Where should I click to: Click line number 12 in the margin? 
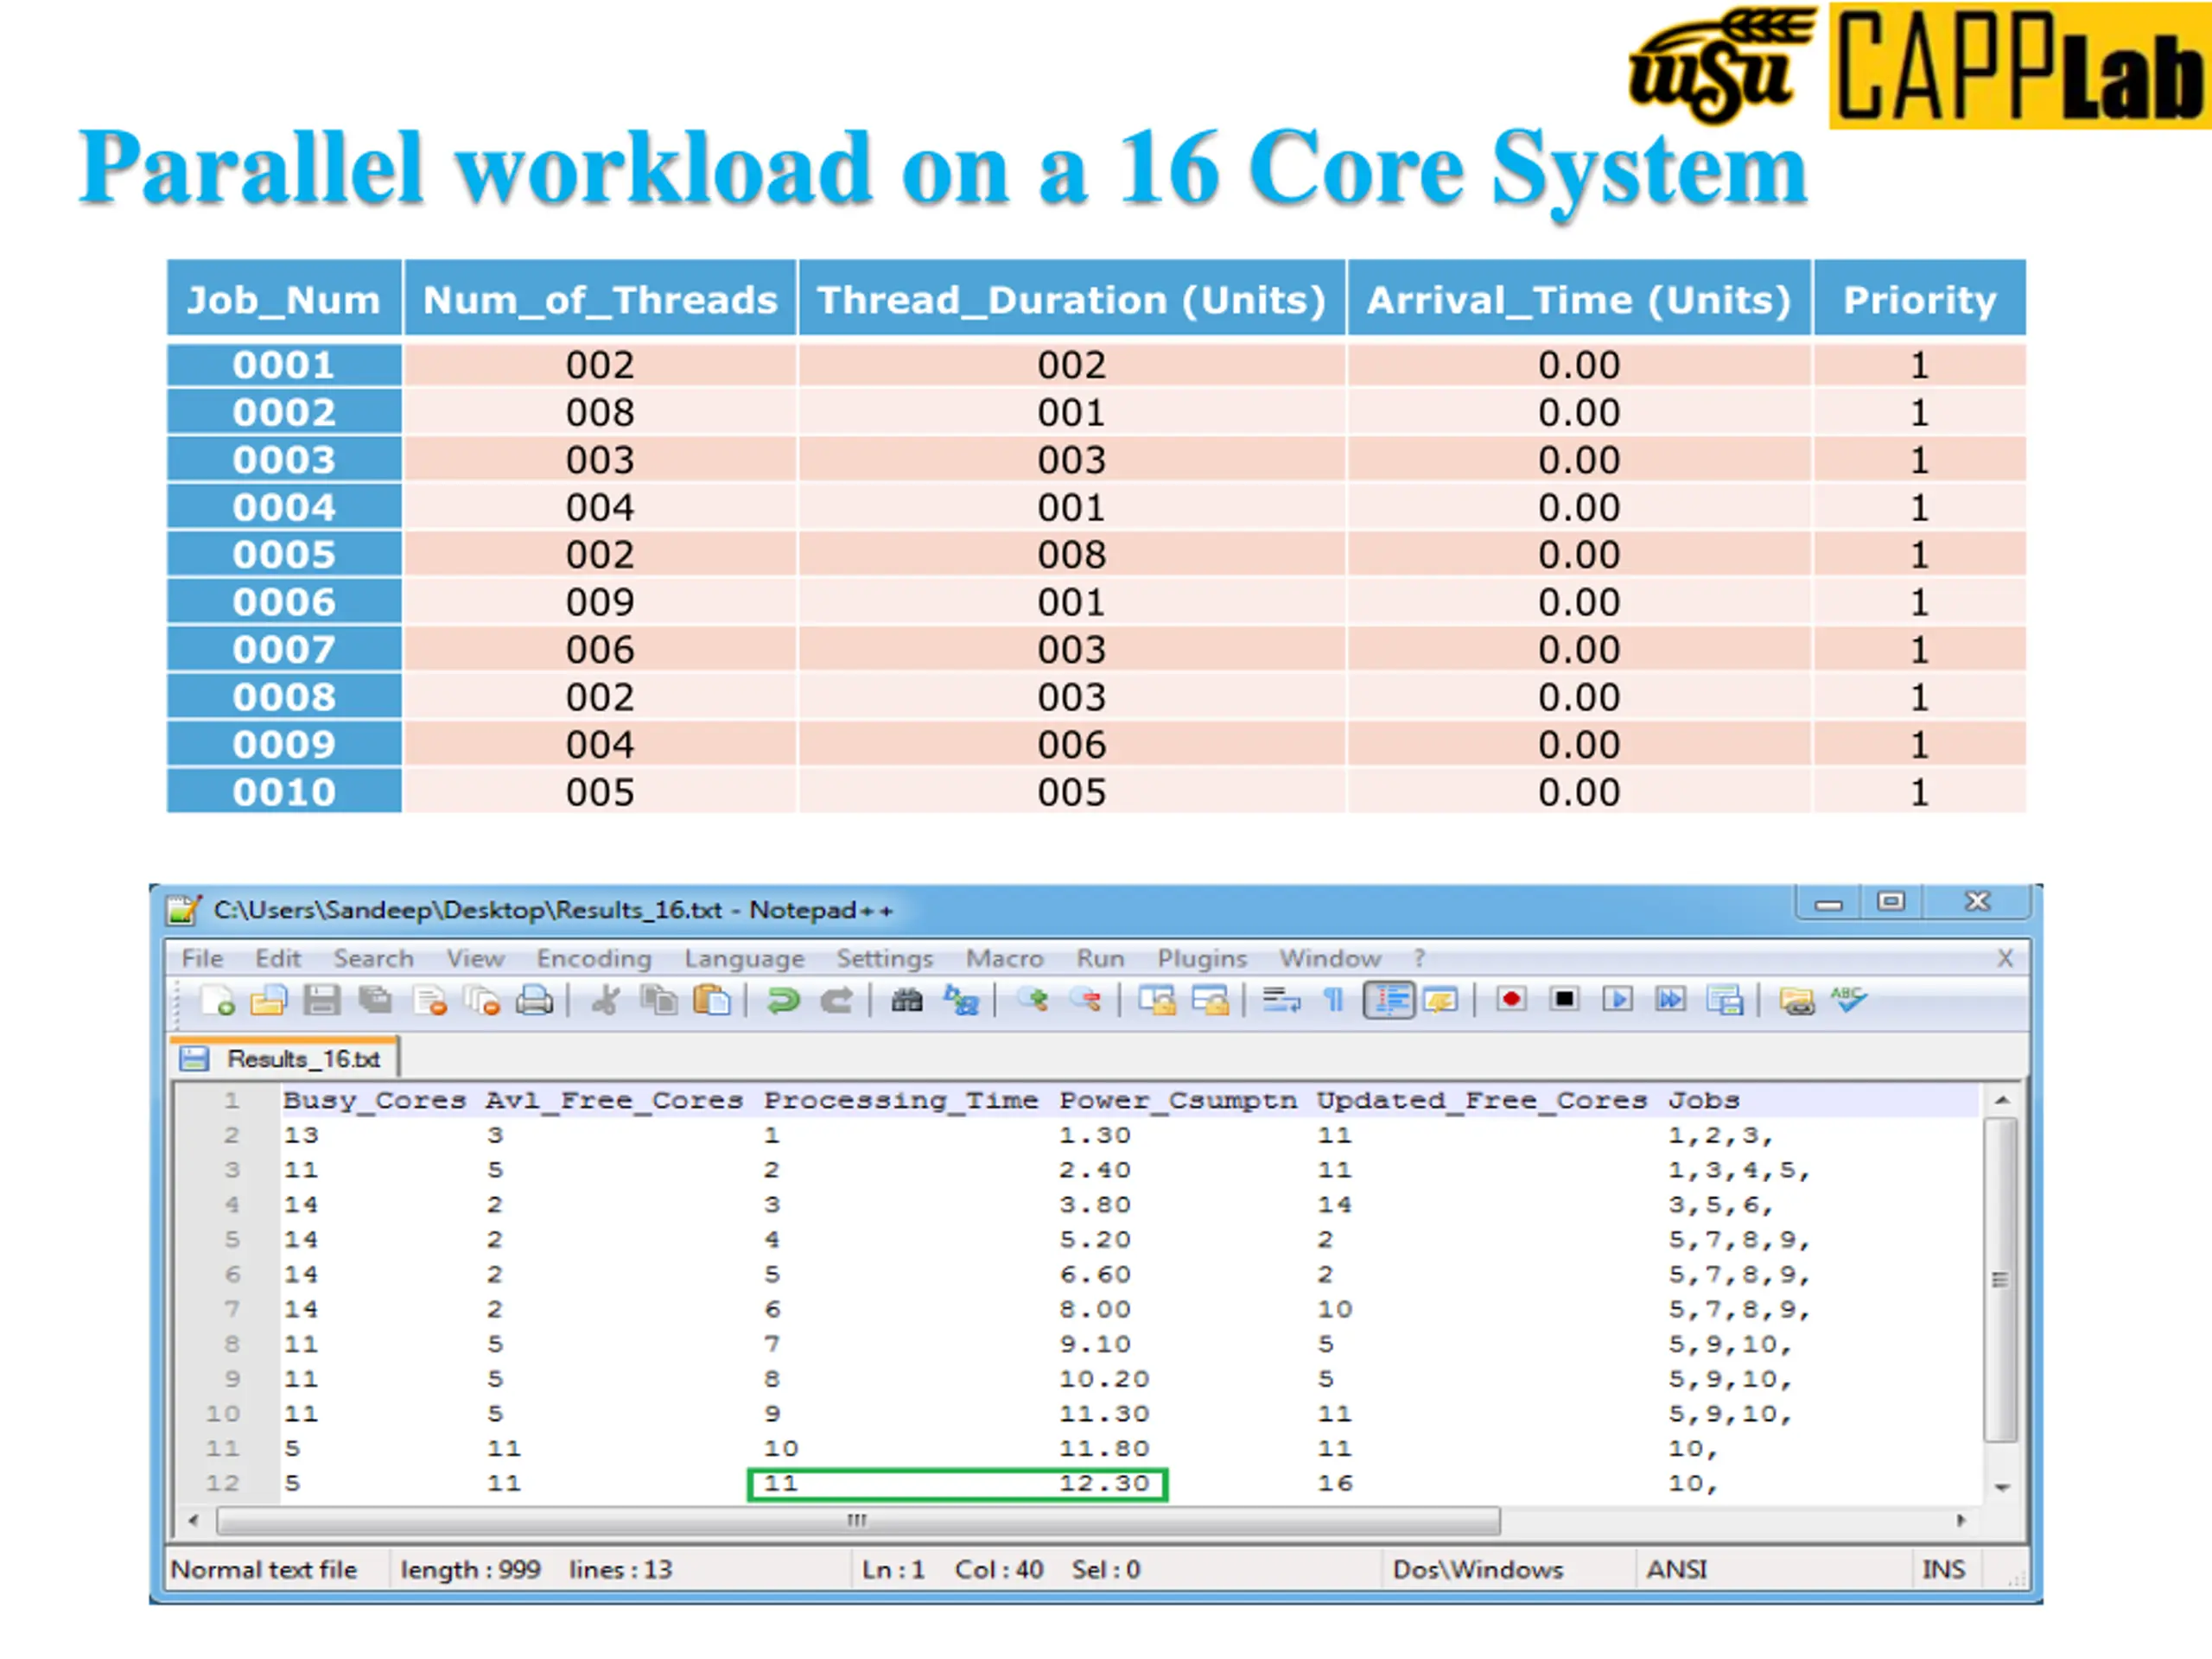[x=223, y=1483]
